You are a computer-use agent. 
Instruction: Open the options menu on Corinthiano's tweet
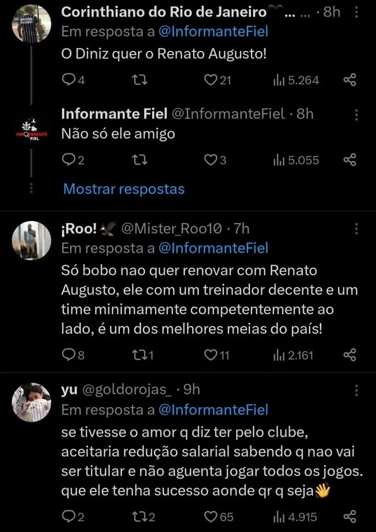[x=357, y=12]
